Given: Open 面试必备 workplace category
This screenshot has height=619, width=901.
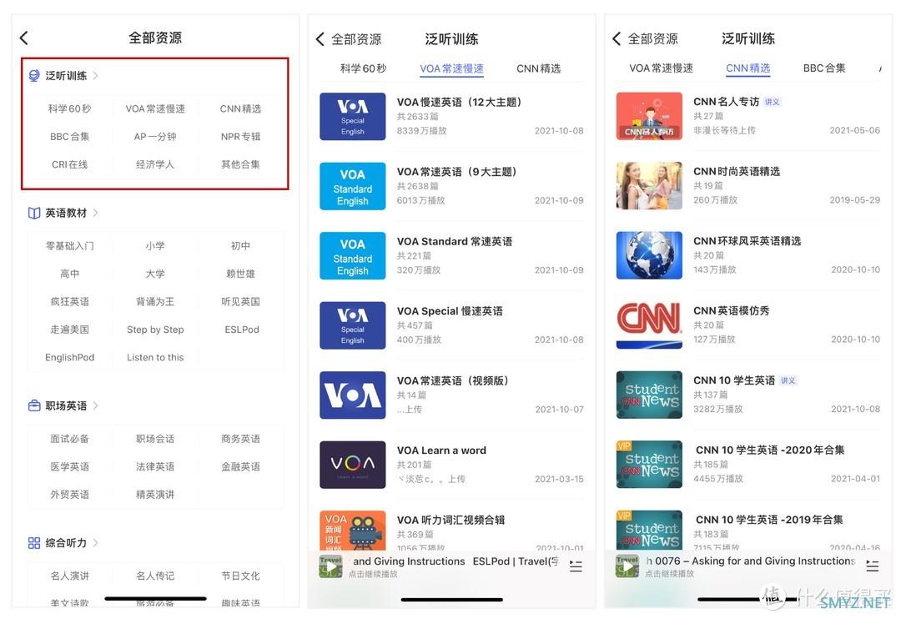Looking at the screenshot, I should pos(69,439).
